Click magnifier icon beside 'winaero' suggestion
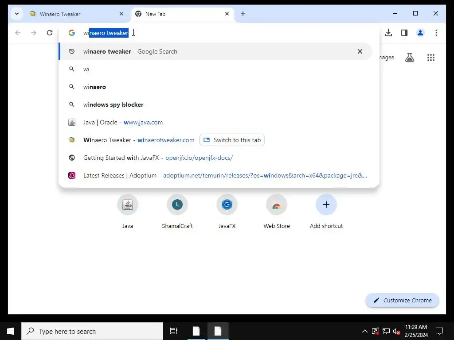 71,87
